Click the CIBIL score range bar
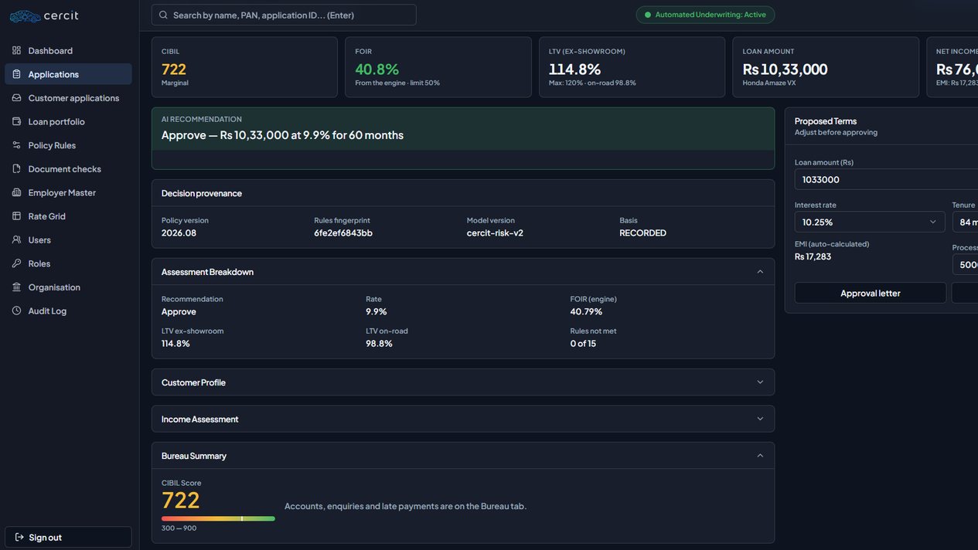978x550 pixels. pos(218,518)
